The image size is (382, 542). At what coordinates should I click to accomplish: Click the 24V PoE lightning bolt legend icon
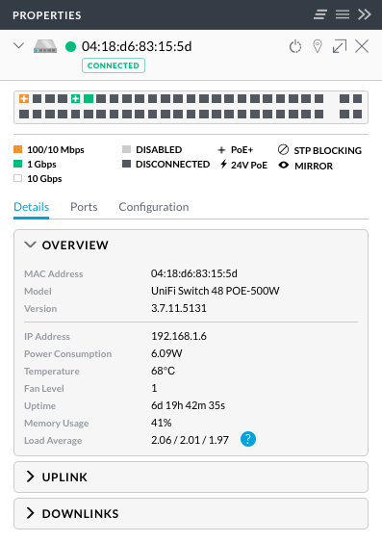[223, 165]
